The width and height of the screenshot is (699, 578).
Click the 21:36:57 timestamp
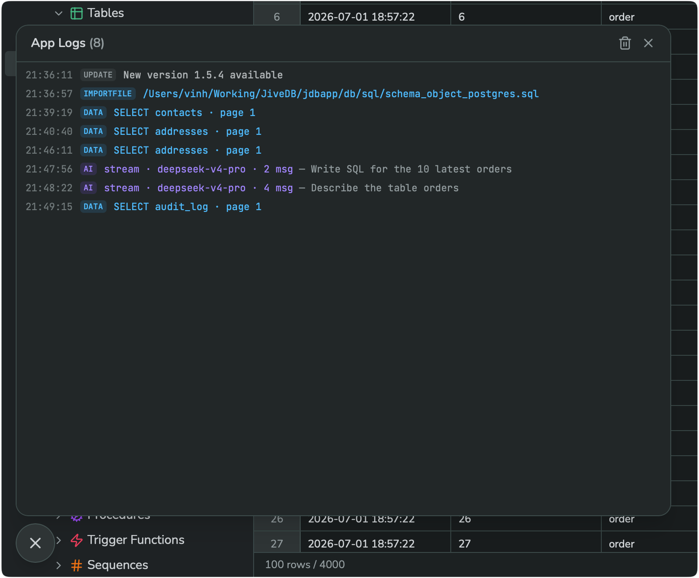click(49, 94)
